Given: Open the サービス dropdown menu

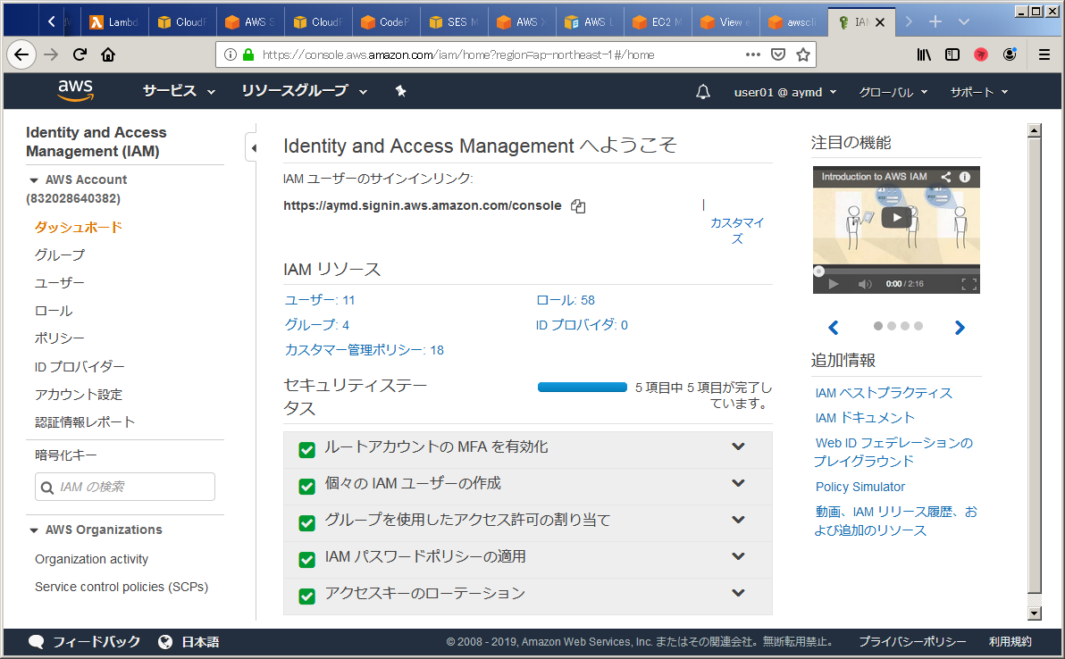Looking at the screenshot, I should 179,91.
